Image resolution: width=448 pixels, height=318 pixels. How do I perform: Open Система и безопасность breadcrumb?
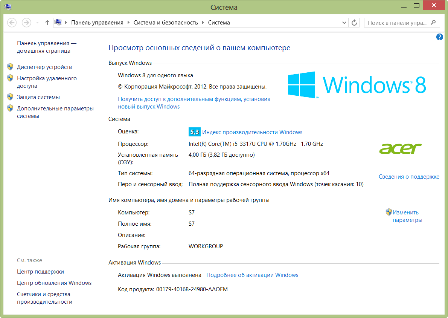coord(166,23)
